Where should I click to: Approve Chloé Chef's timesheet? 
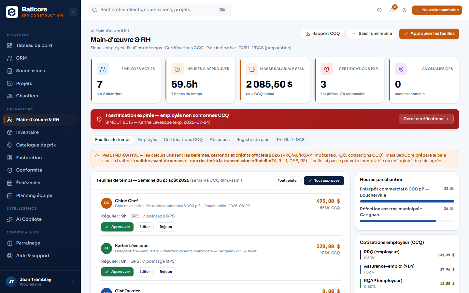(117, 227)
